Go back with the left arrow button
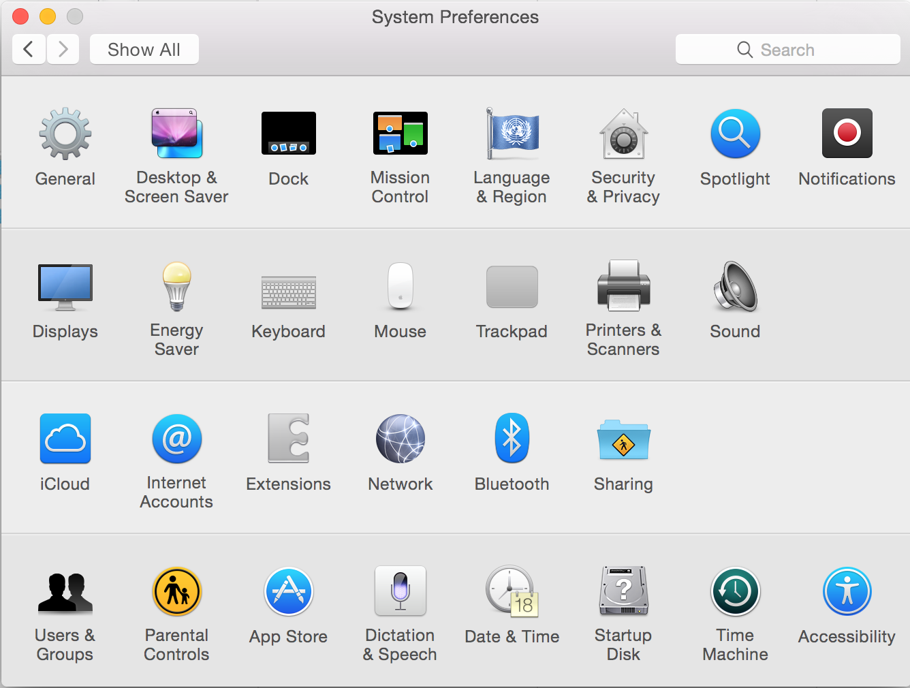This screenshot has width=910, height=688. (x=29, y=49)
